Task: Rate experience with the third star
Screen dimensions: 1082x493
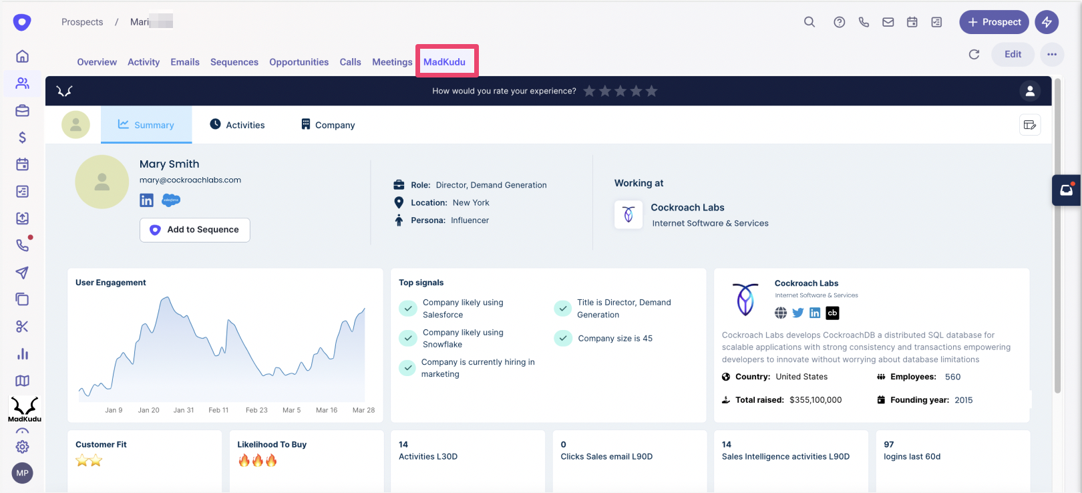Action: (x=620, y=91)
